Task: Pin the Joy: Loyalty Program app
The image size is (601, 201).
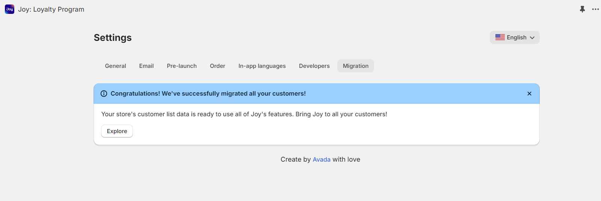Action: [x=582, y=9]
